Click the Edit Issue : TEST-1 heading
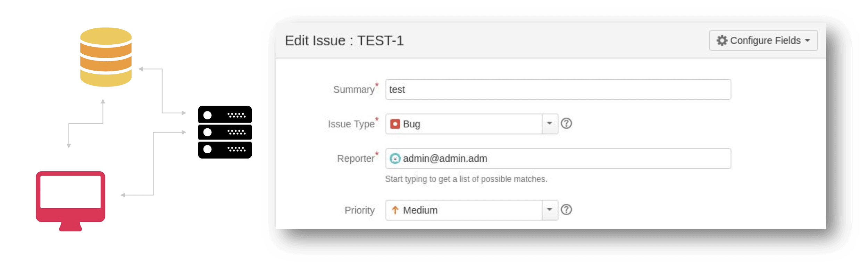The image size is (868, 262). pyautogui.click(x=344, y=41)
